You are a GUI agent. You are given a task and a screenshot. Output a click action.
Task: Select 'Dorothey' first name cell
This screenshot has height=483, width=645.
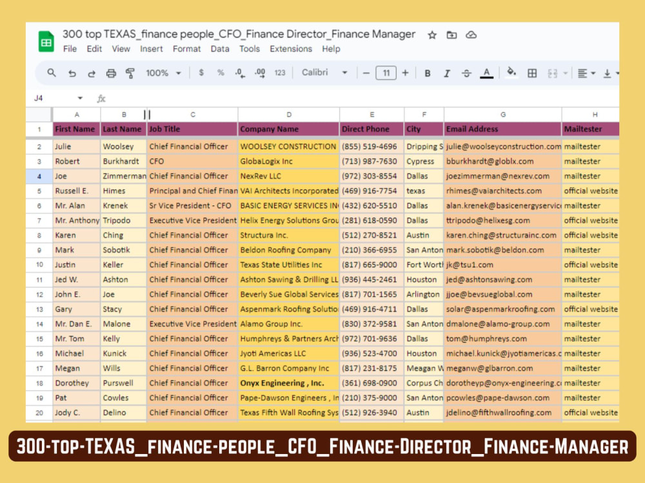click(x=77, y=383)
